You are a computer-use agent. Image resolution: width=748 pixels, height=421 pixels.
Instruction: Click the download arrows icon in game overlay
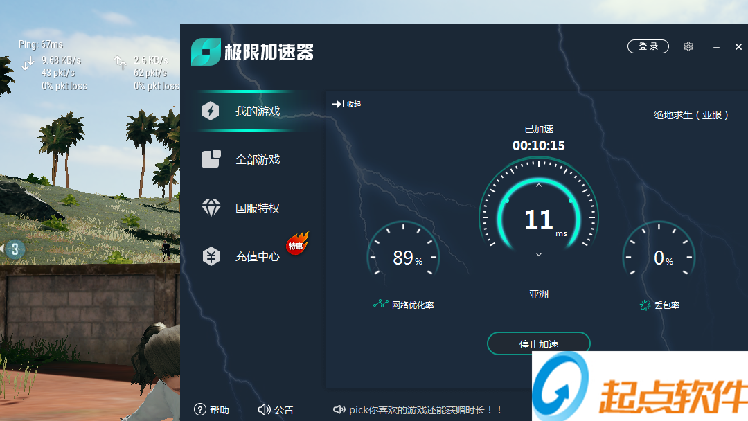point(28,63)
